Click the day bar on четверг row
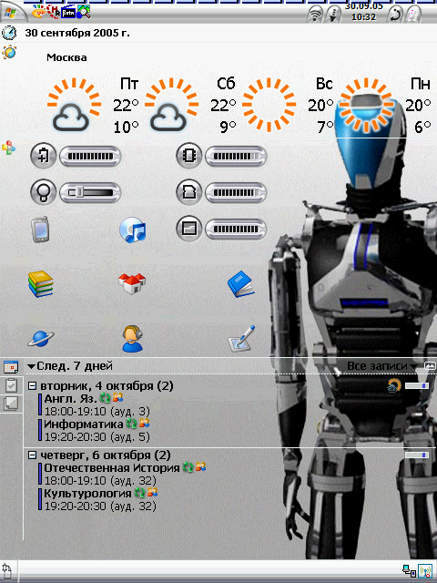The height and width of the screenshot is (583, 437). 417,455
